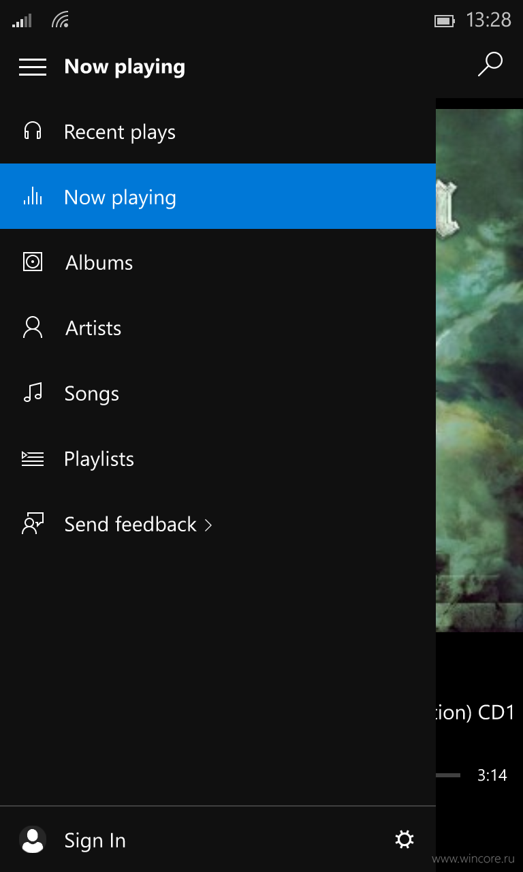Click the equalizer bars icon
Viewport: 523px width, 872px height.
pyautogui.click(x=33, y=196)
